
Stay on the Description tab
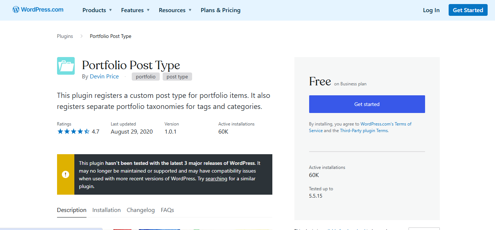tap(71, 210)
